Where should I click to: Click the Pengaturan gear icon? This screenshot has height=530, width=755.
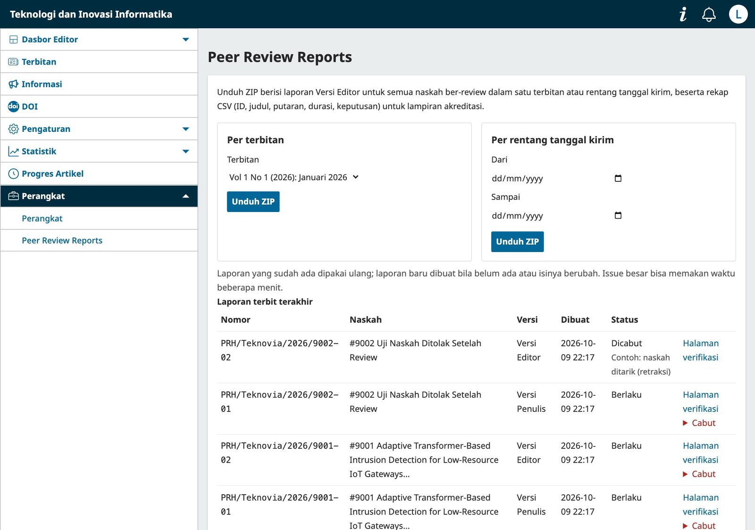pyautogui.click(x=14, y=129)
